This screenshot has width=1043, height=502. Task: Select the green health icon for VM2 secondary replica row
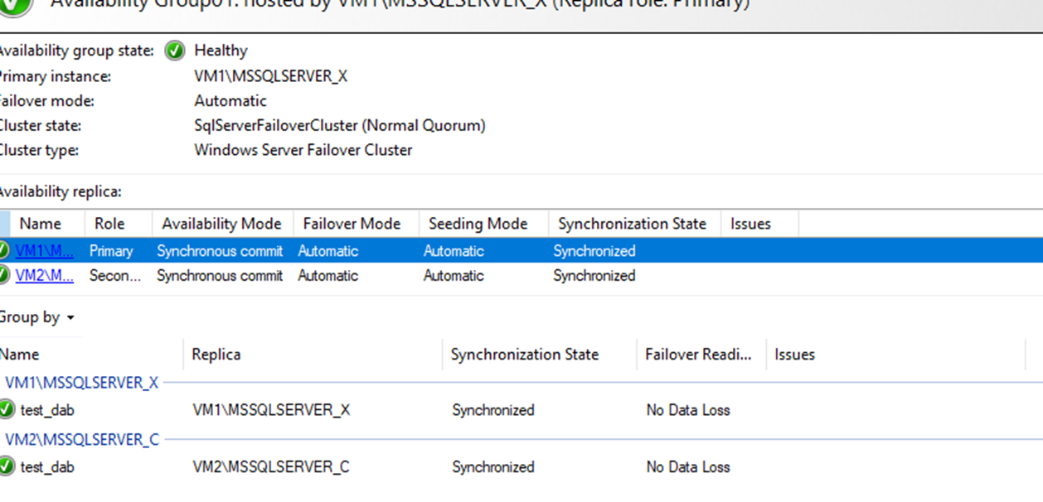coord(4,275)
